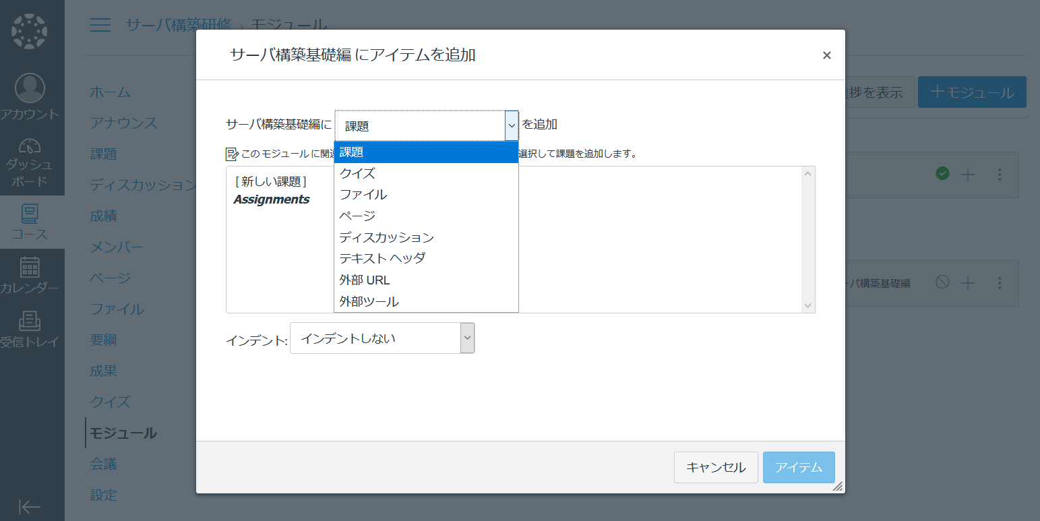
Task: Select クイズ option in dropdown list
Action: [x=426, y=173]
